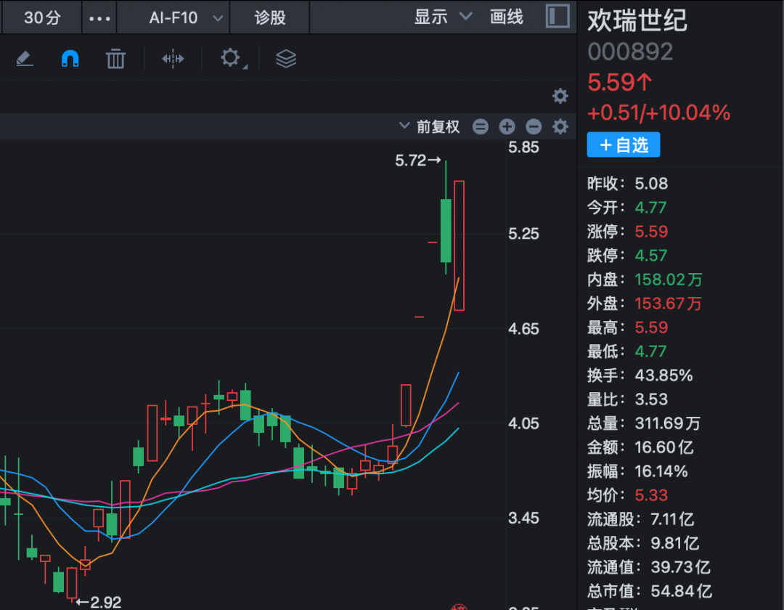Open chart settings gear beside 前复权

560,126
